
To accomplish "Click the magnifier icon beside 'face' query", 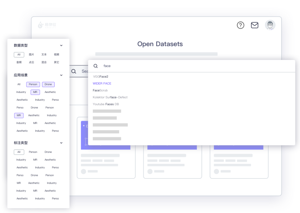I will click(x=96, y=66).
